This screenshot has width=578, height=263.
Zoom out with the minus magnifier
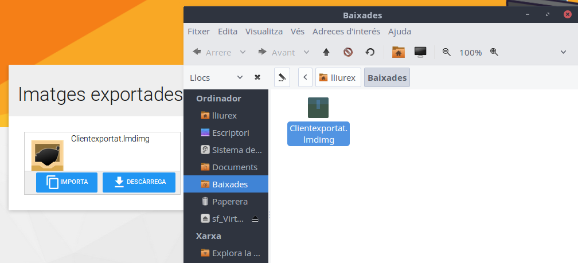coord(447,52)
